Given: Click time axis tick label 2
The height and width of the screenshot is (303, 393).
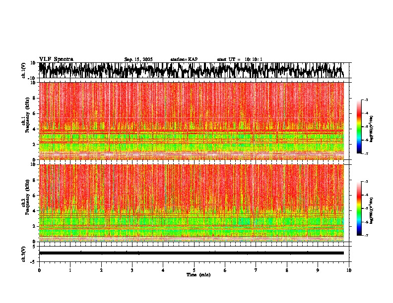Looking at the screenshot, I should click(101, 270).
